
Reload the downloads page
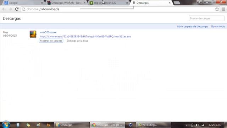click(x=17, y=9)
